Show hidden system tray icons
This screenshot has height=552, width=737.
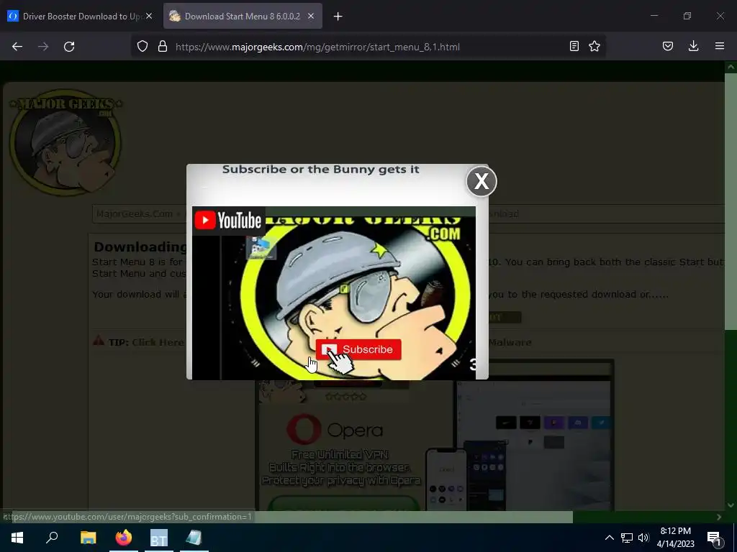coord(609,538)
